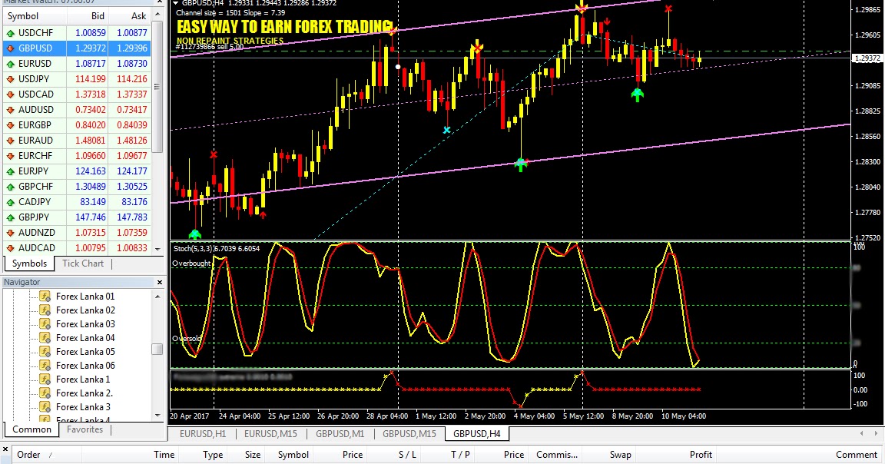Click the GBPUSD,H4 chart title dropdown triangle
Image resolution: width=885 pixels, height=464 pixels.
[175, 3]
